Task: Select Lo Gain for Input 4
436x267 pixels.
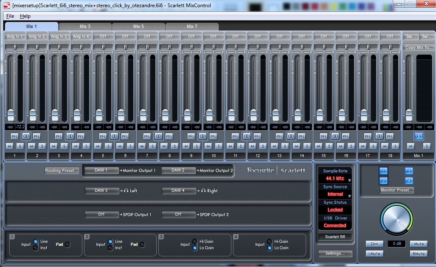Action: pos(270,247)
